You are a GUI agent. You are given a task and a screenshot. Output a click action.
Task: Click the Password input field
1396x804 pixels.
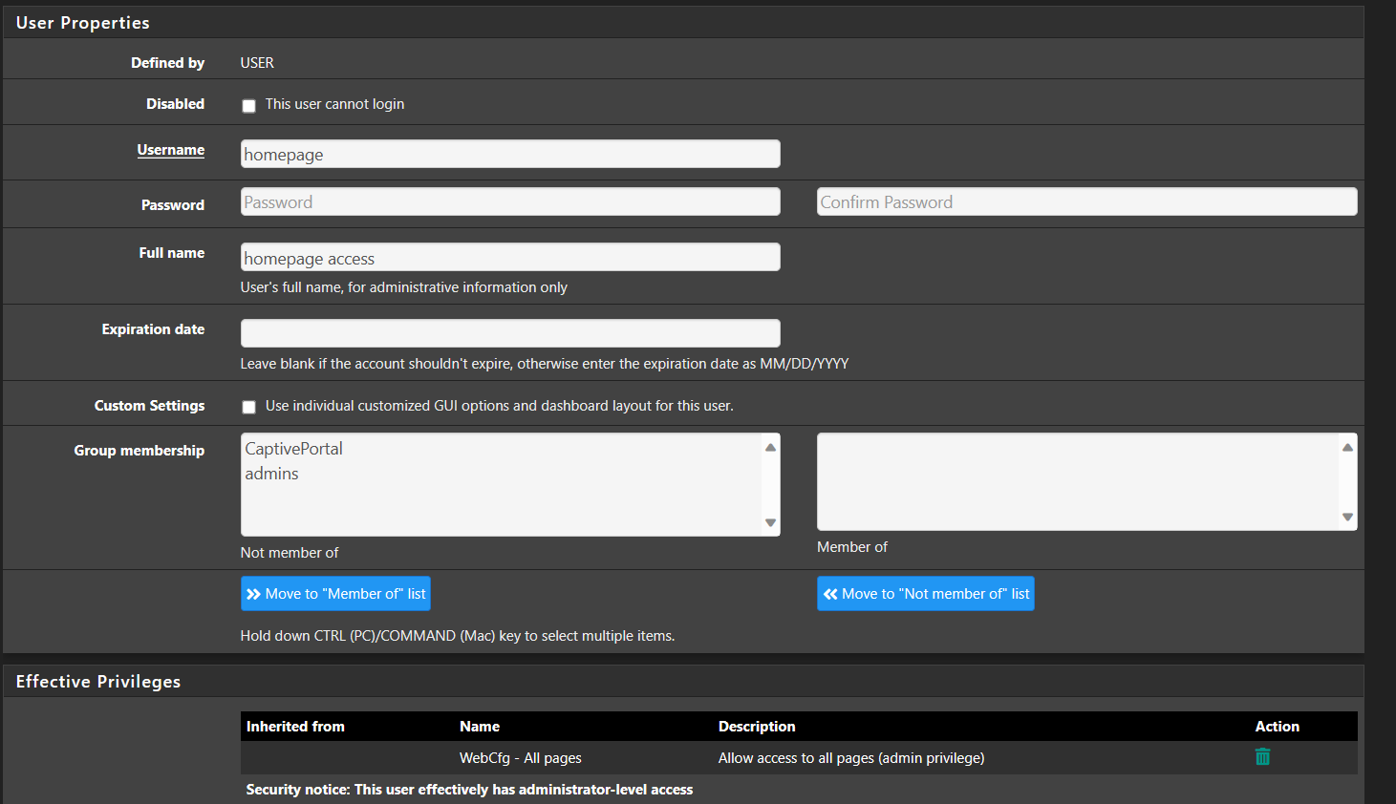pos(509,201)
